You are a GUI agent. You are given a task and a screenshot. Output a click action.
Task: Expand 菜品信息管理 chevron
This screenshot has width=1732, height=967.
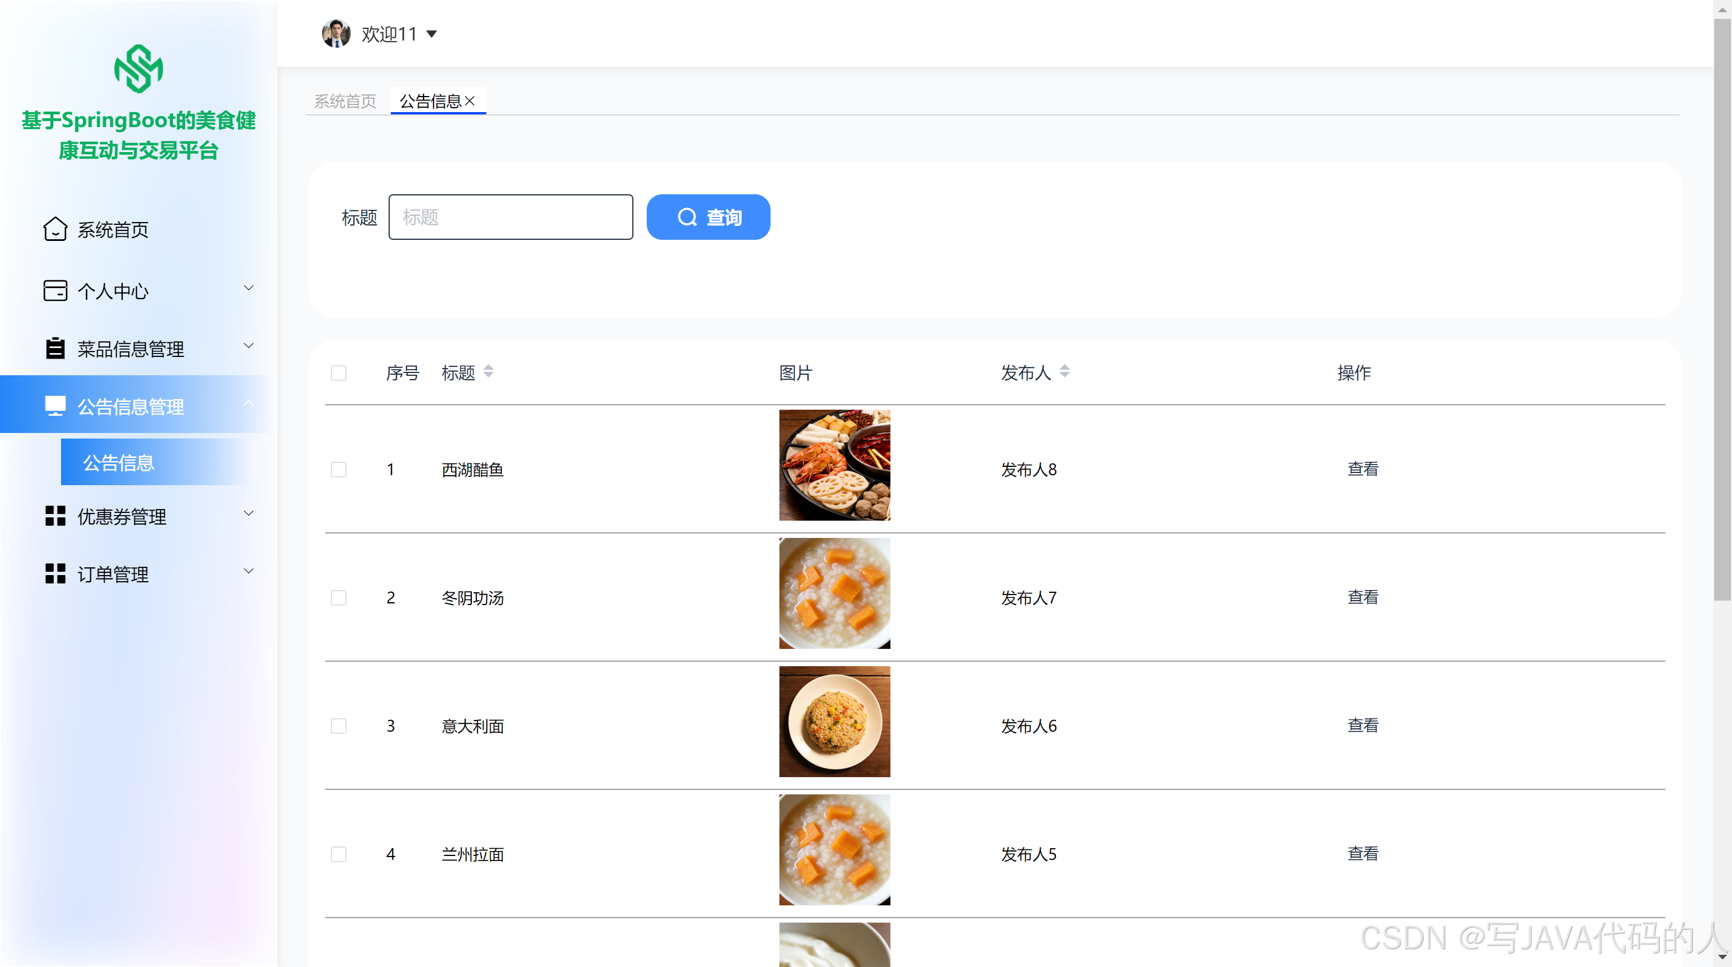coord(249,346)
